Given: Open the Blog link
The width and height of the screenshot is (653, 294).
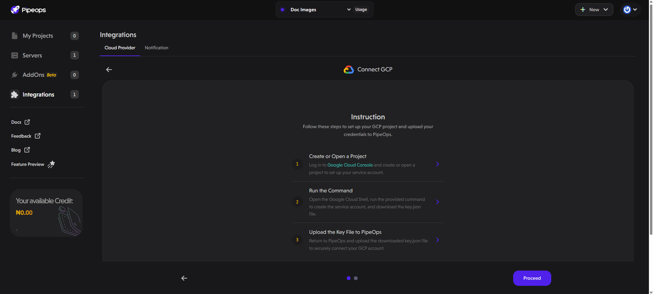Looking at the screenshot, I should pos(16,150).
